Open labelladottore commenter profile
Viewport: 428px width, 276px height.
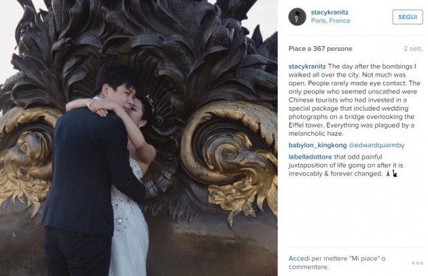point(310,157)
